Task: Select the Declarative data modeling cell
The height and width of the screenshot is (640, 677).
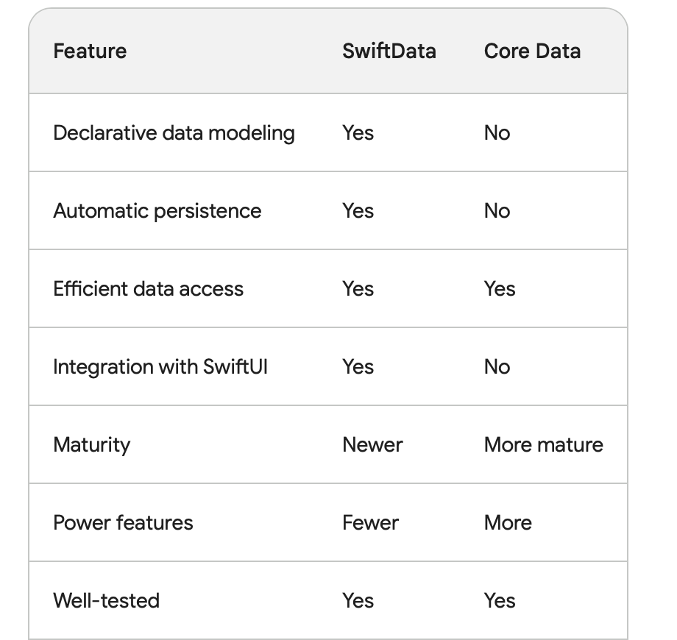Action: point(174,133)
